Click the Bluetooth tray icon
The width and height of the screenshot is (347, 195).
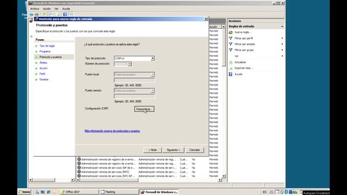click(286, 192)
